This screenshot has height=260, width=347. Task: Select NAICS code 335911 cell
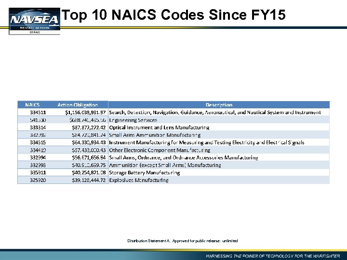point(38,172)
